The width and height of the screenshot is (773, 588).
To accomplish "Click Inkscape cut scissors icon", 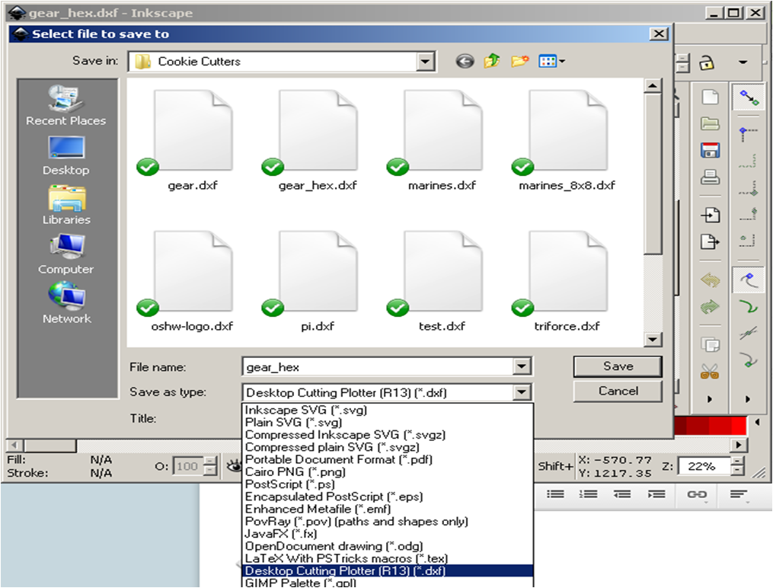I will tap(710, 371).
